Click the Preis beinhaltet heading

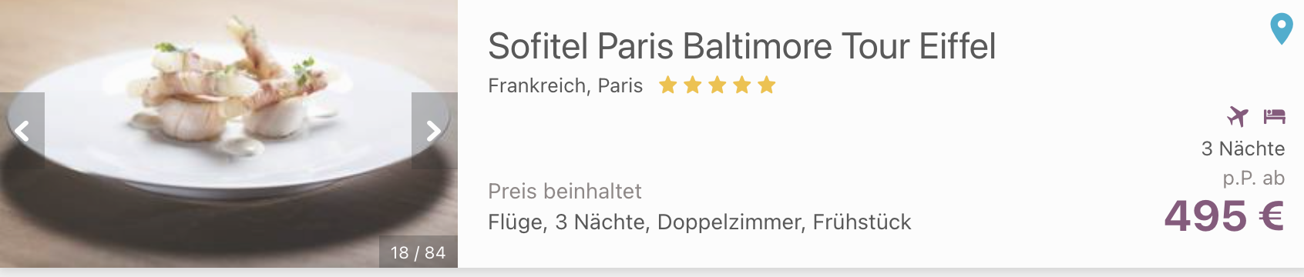[x=565, y=191]
